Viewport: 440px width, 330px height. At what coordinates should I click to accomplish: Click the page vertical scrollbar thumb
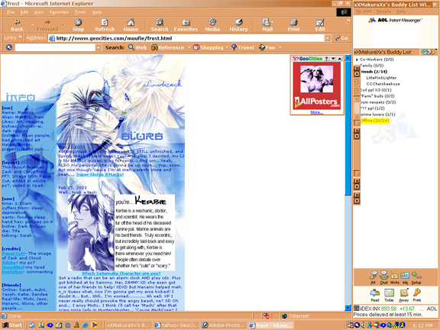click(x=348, y=128)
